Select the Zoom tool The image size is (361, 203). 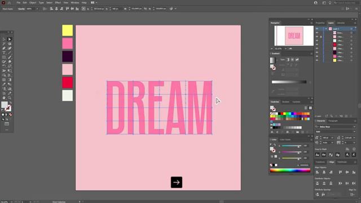(10, 98)
